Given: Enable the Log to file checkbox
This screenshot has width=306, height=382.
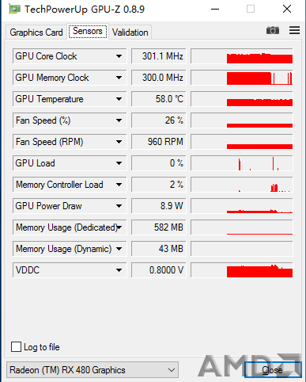Looking at the screenshot, I should (16, 347).
